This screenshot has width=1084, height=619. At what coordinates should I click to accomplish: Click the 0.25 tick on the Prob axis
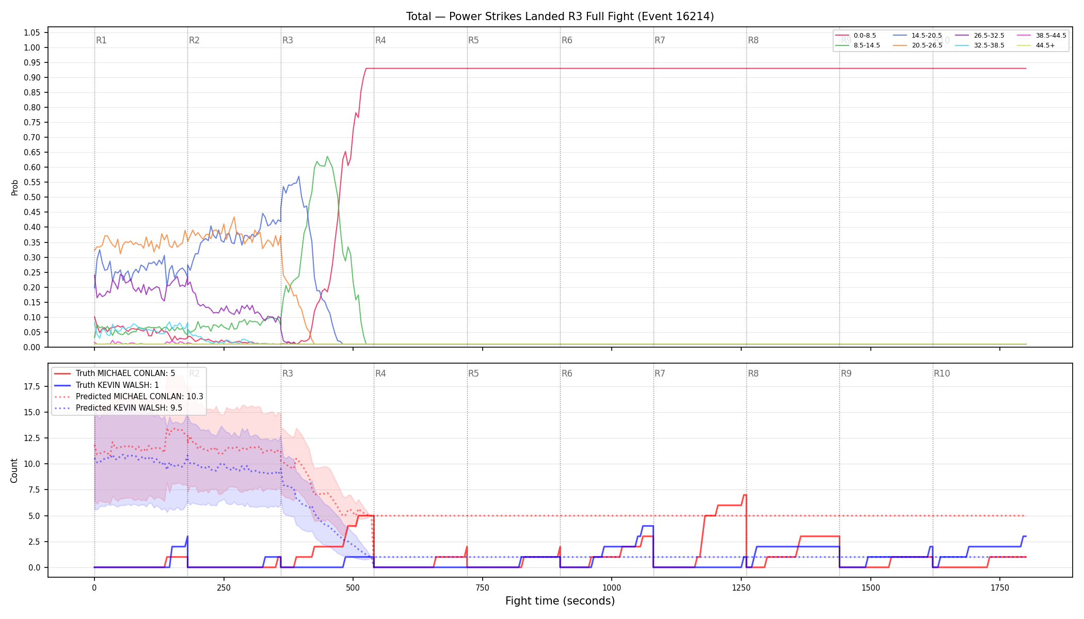point(32,272)
